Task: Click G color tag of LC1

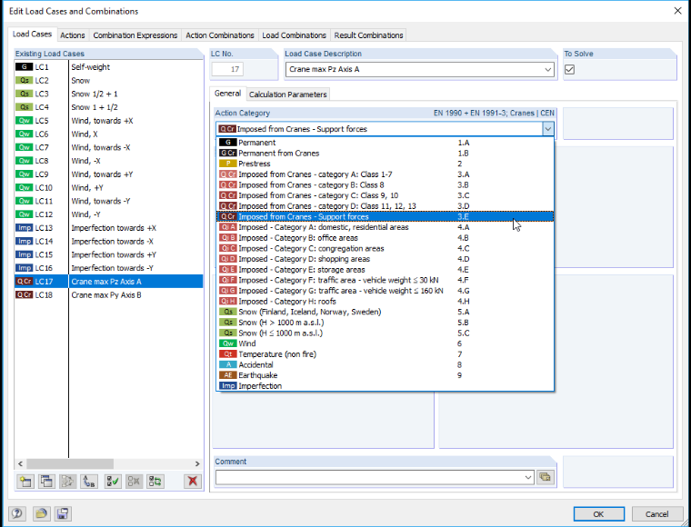Action: (x=25, y=67)
